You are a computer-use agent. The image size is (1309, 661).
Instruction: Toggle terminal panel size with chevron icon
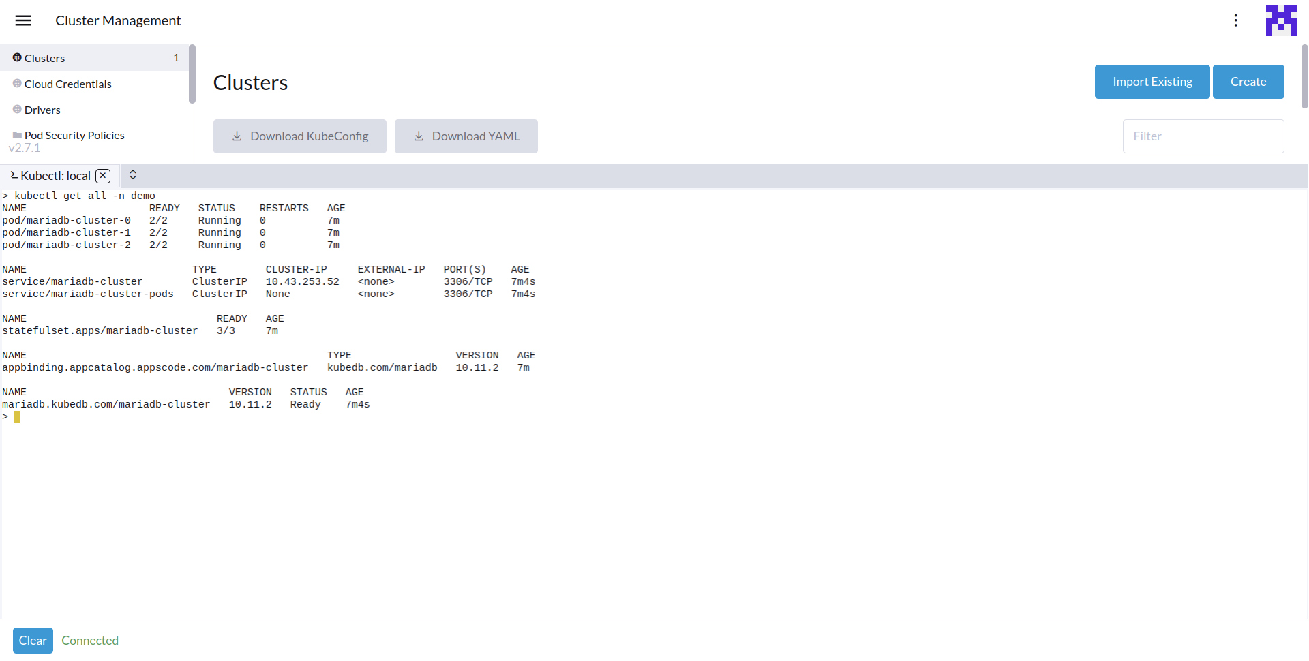coord(133,175)
